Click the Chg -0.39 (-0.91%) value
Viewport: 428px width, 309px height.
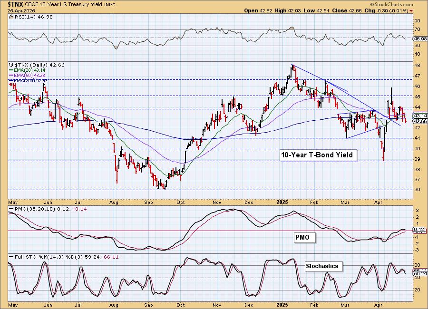(387, 10)
